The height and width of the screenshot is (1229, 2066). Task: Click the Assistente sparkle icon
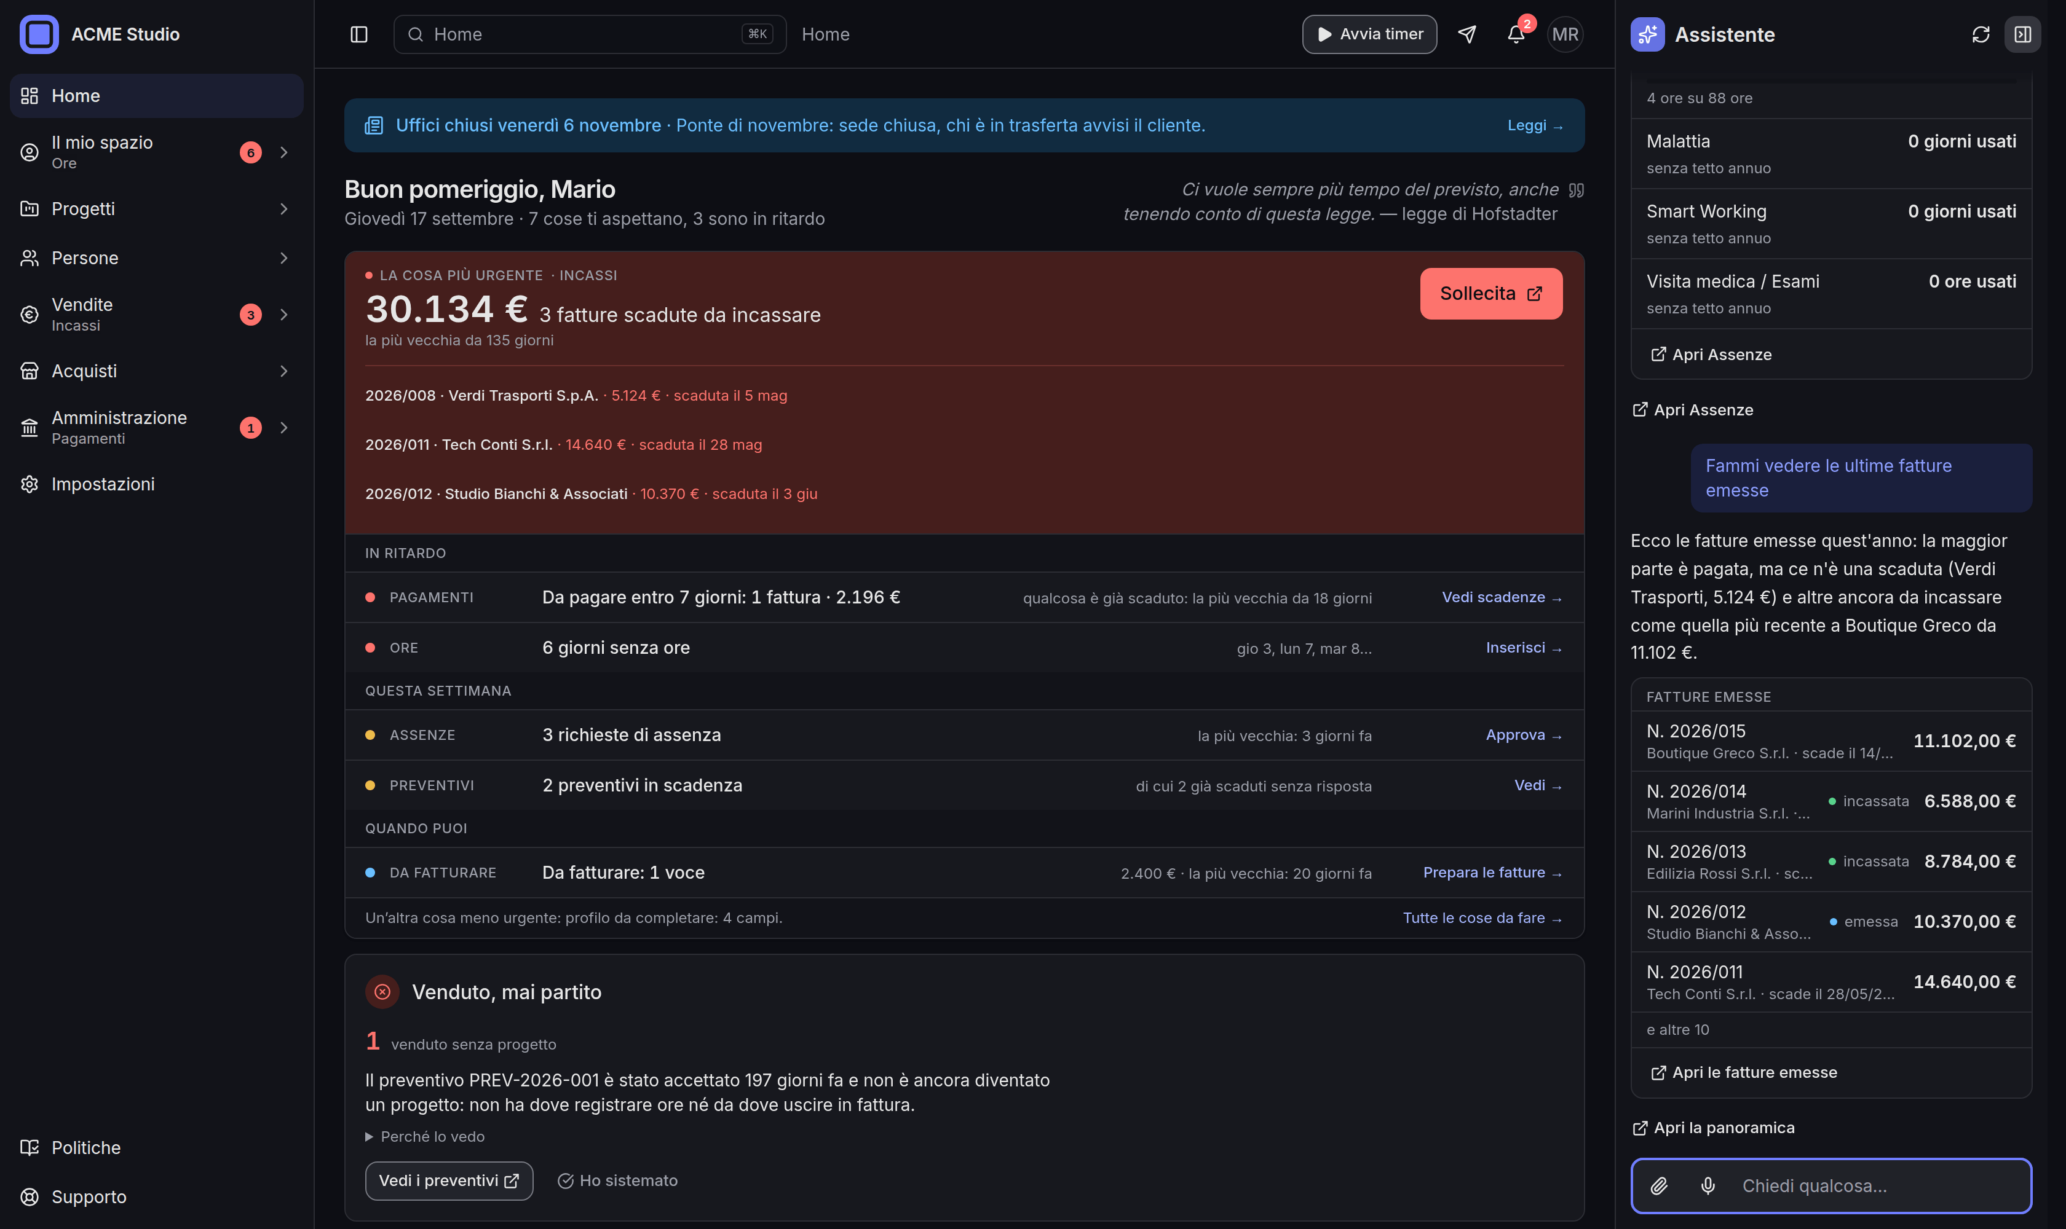point(1647,34)
